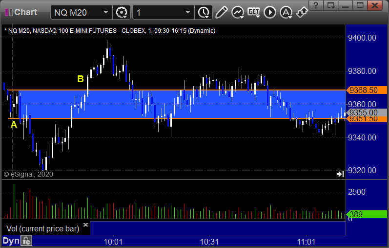Click the 9320.00 price axis label

pos(362,170)
